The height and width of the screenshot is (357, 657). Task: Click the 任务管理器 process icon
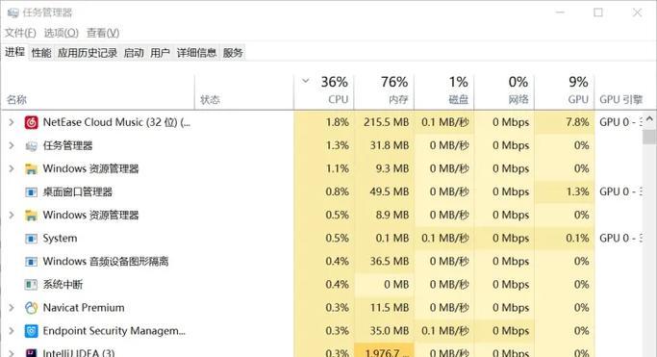[31, 146]
